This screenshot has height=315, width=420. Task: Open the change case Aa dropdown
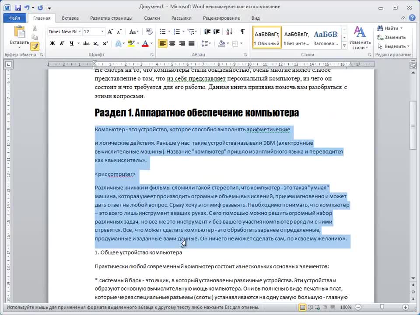pyautogui.click(x=134, y=32)
